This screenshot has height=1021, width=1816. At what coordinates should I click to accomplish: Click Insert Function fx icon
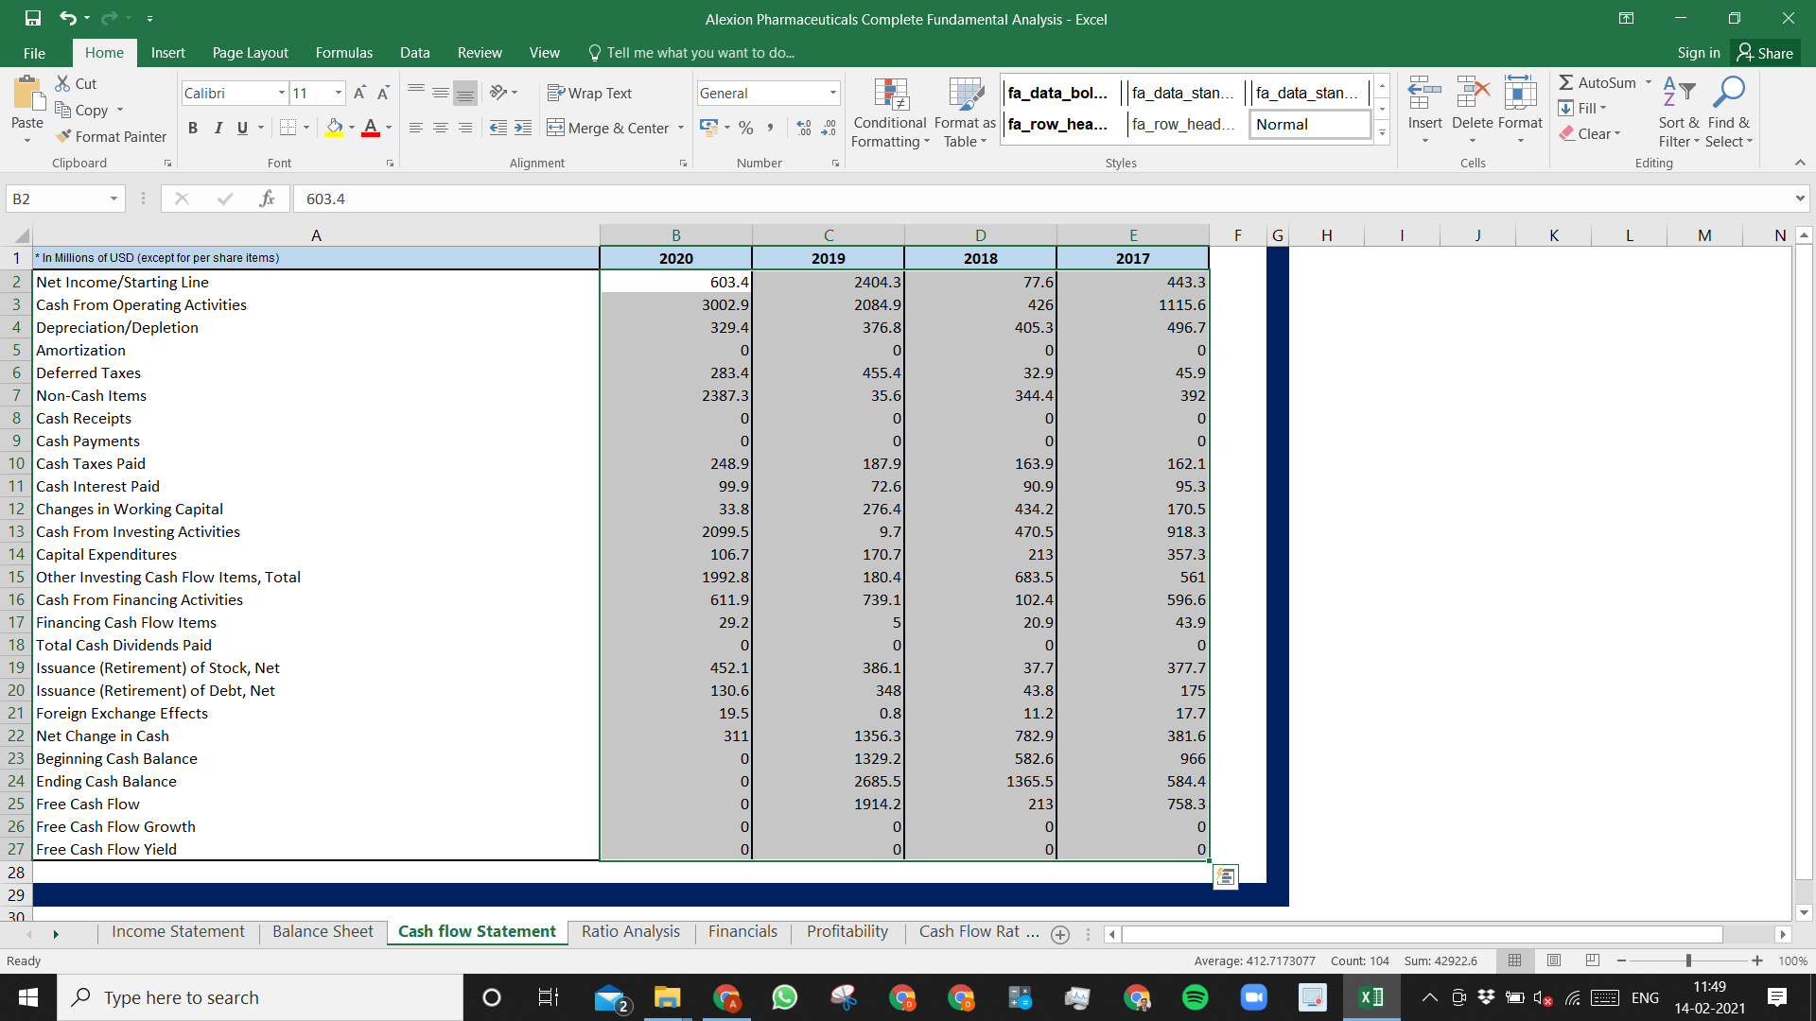pos(267,199)
